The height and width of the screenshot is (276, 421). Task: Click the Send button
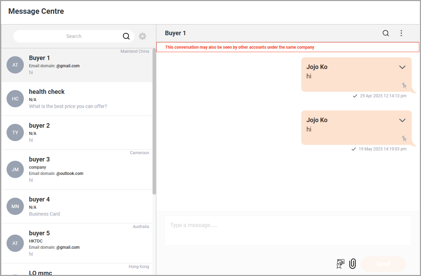tap(383, 264)
